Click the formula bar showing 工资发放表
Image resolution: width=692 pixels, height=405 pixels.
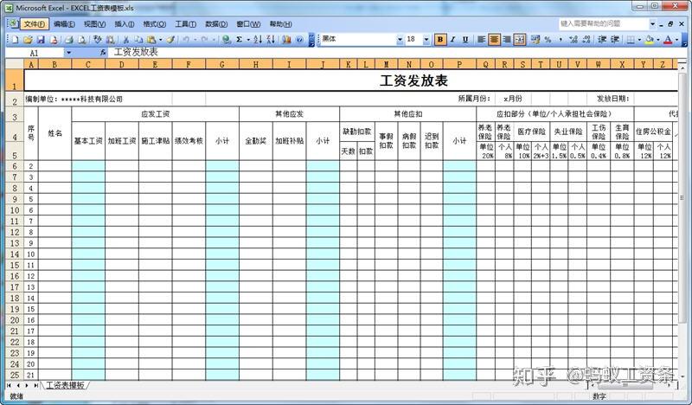397,53
